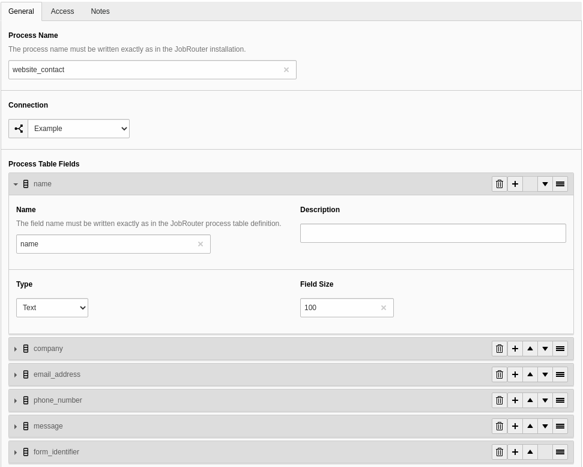Add a new field after message row
The height and width of the screenshot is (467, 583).
[515, 427]
